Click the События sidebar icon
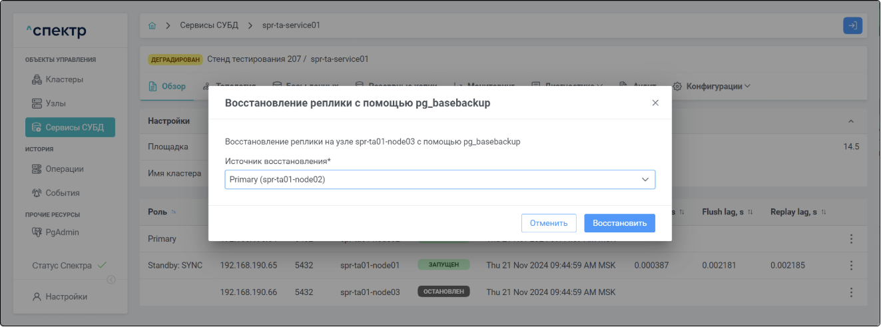The image size is (881, 327). 37,193
